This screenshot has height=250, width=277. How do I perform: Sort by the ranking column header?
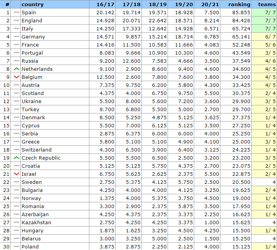click(x=239, y=5)
